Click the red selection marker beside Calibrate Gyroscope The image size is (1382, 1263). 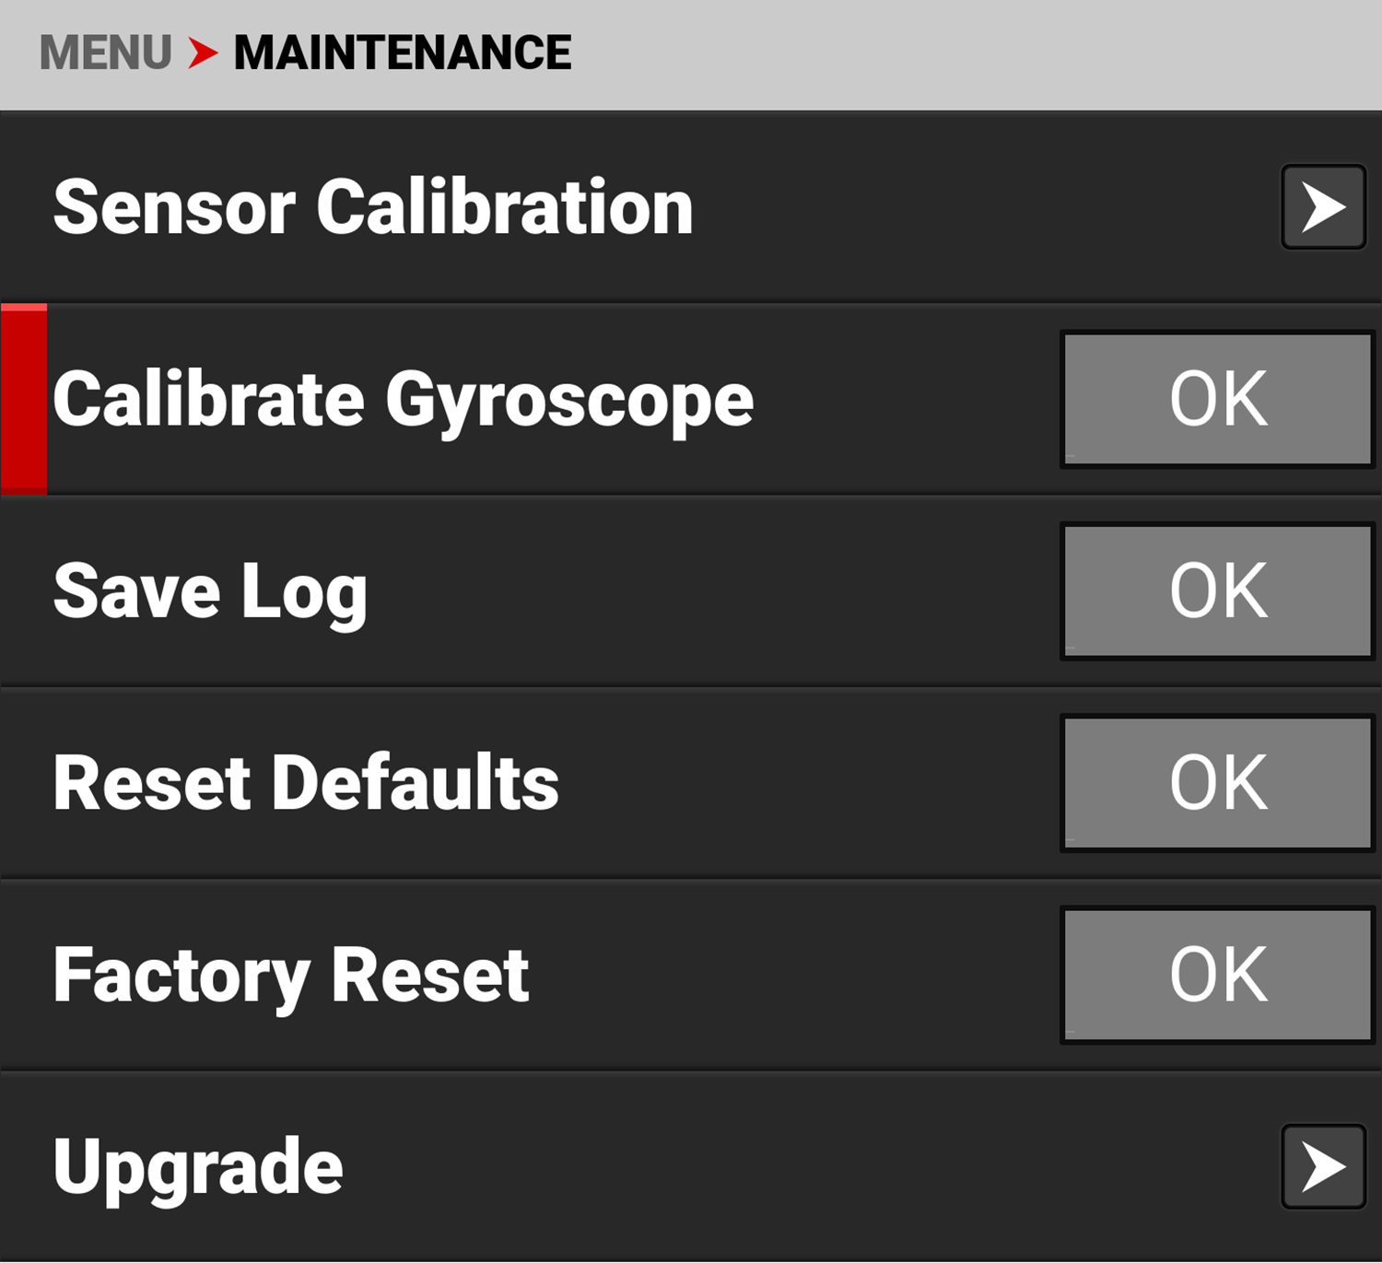click(24, 399)
